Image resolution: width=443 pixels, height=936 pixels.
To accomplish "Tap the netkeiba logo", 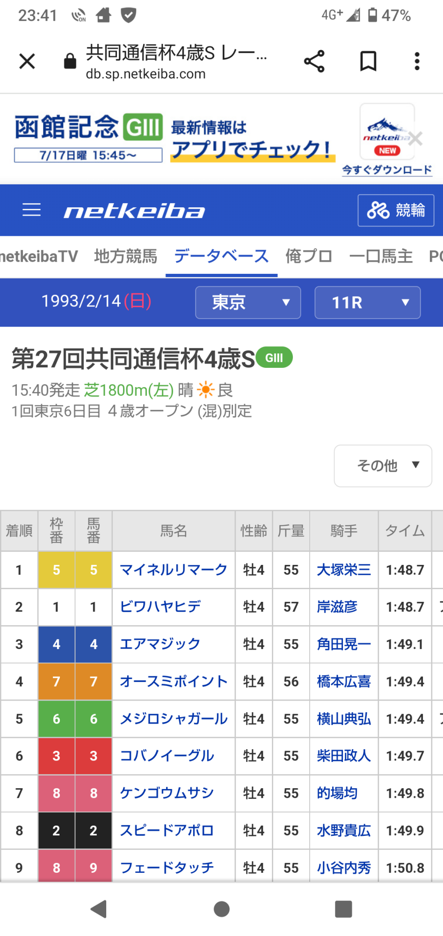I will [135, 212].
